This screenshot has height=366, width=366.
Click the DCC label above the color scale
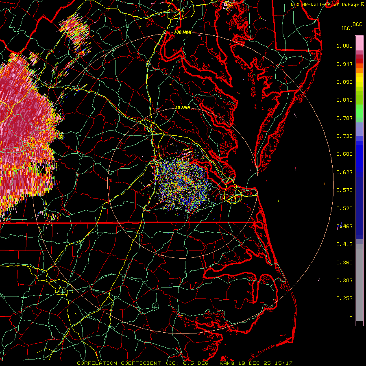(357, 24)
